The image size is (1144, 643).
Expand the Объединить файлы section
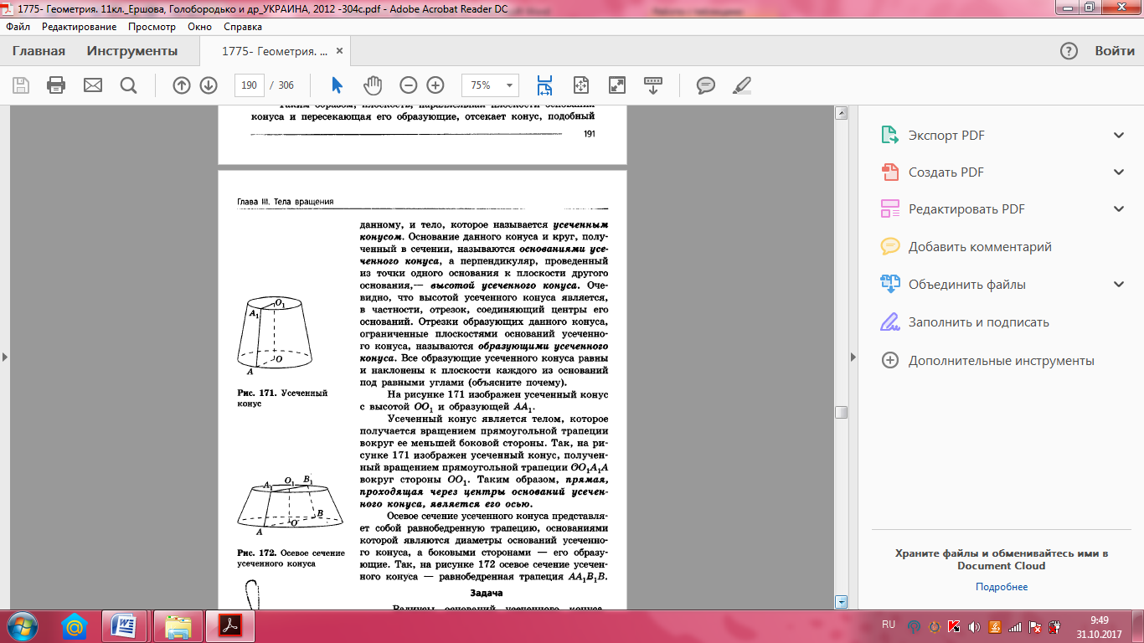pyautogui.click(x=1118, y=285)
